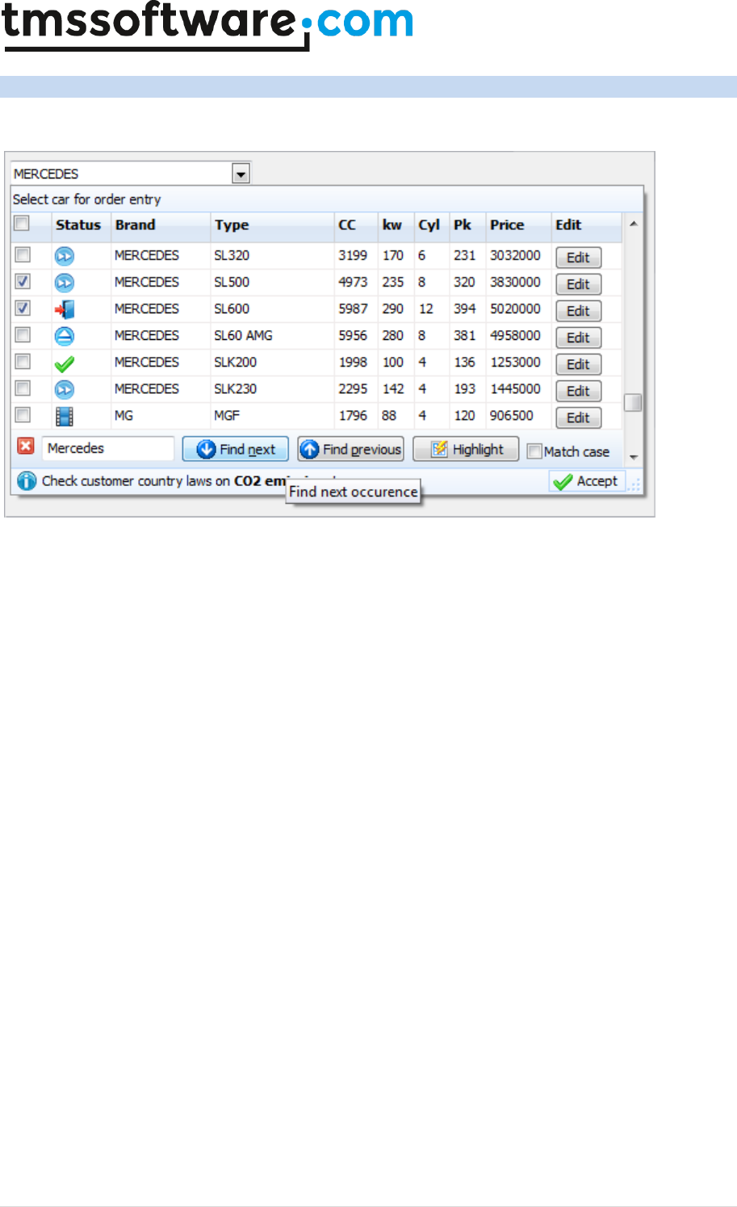The height and width of the screenshot is (1207, 737).
Task: Sort by the Price column header
Action: [518, 225]
